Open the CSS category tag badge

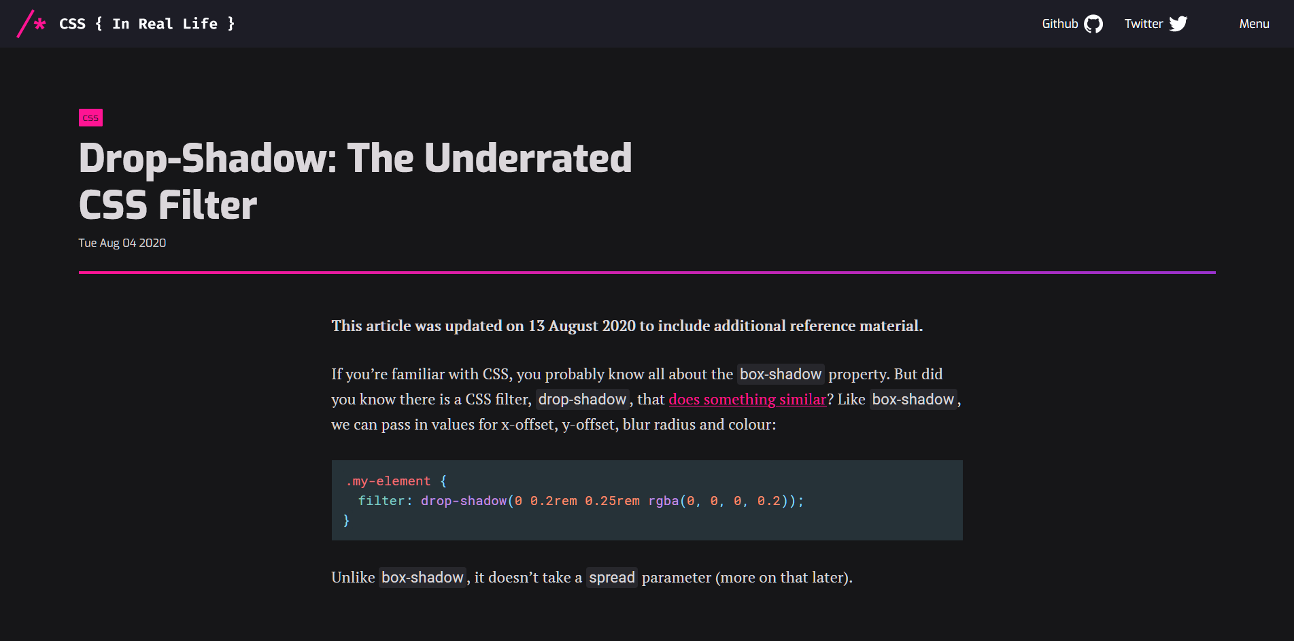[x=90, y=117]
